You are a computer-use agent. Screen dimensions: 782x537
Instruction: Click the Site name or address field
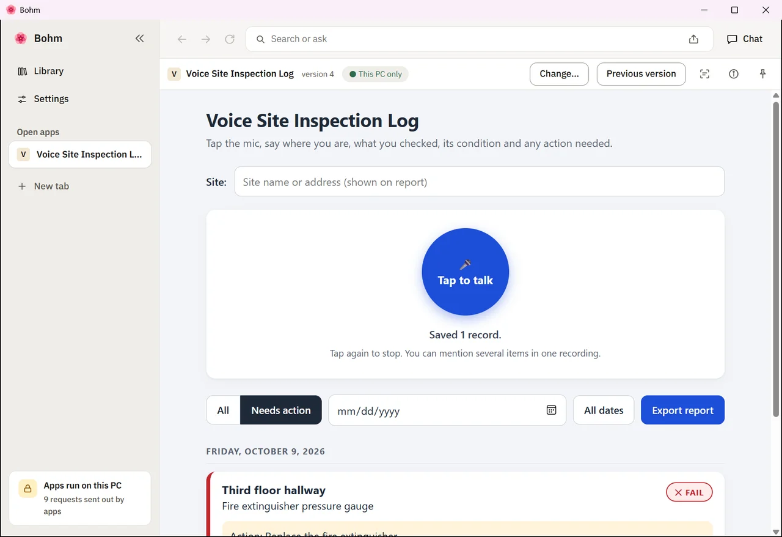[480, 182]
